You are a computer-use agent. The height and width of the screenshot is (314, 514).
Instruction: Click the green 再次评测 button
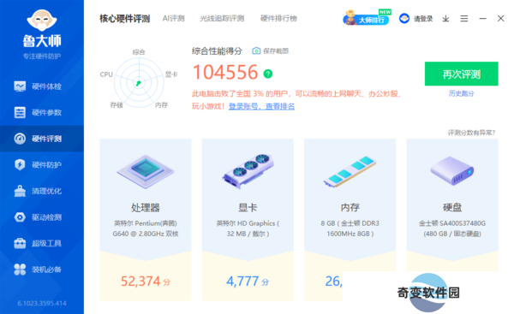(x=461, y=74)
